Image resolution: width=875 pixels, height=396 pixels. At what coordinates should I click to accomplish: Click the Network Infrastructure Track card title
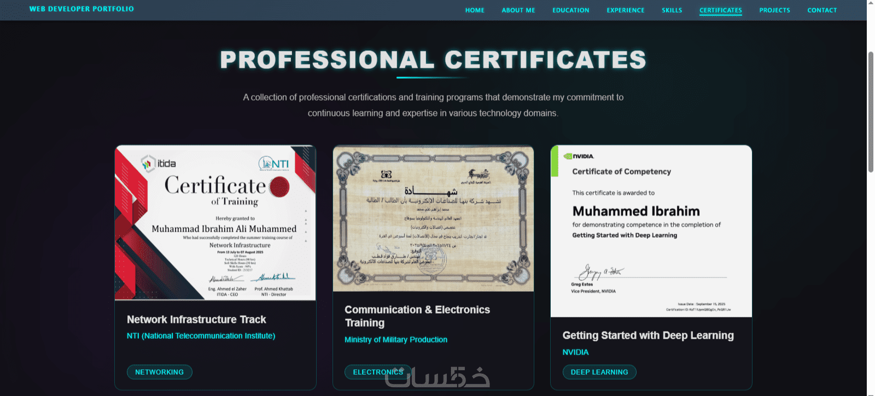tap(196, 320)
